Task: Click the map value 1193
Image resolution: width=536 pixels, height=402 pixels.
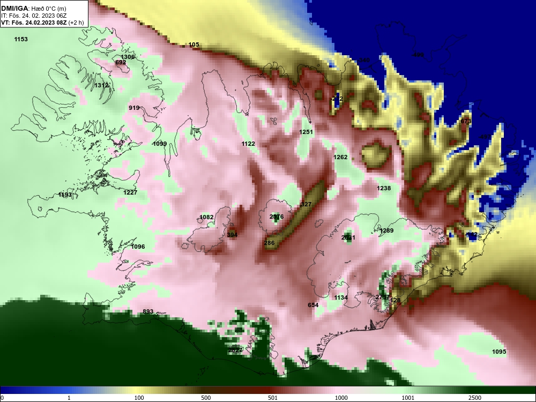Action: 65,195
